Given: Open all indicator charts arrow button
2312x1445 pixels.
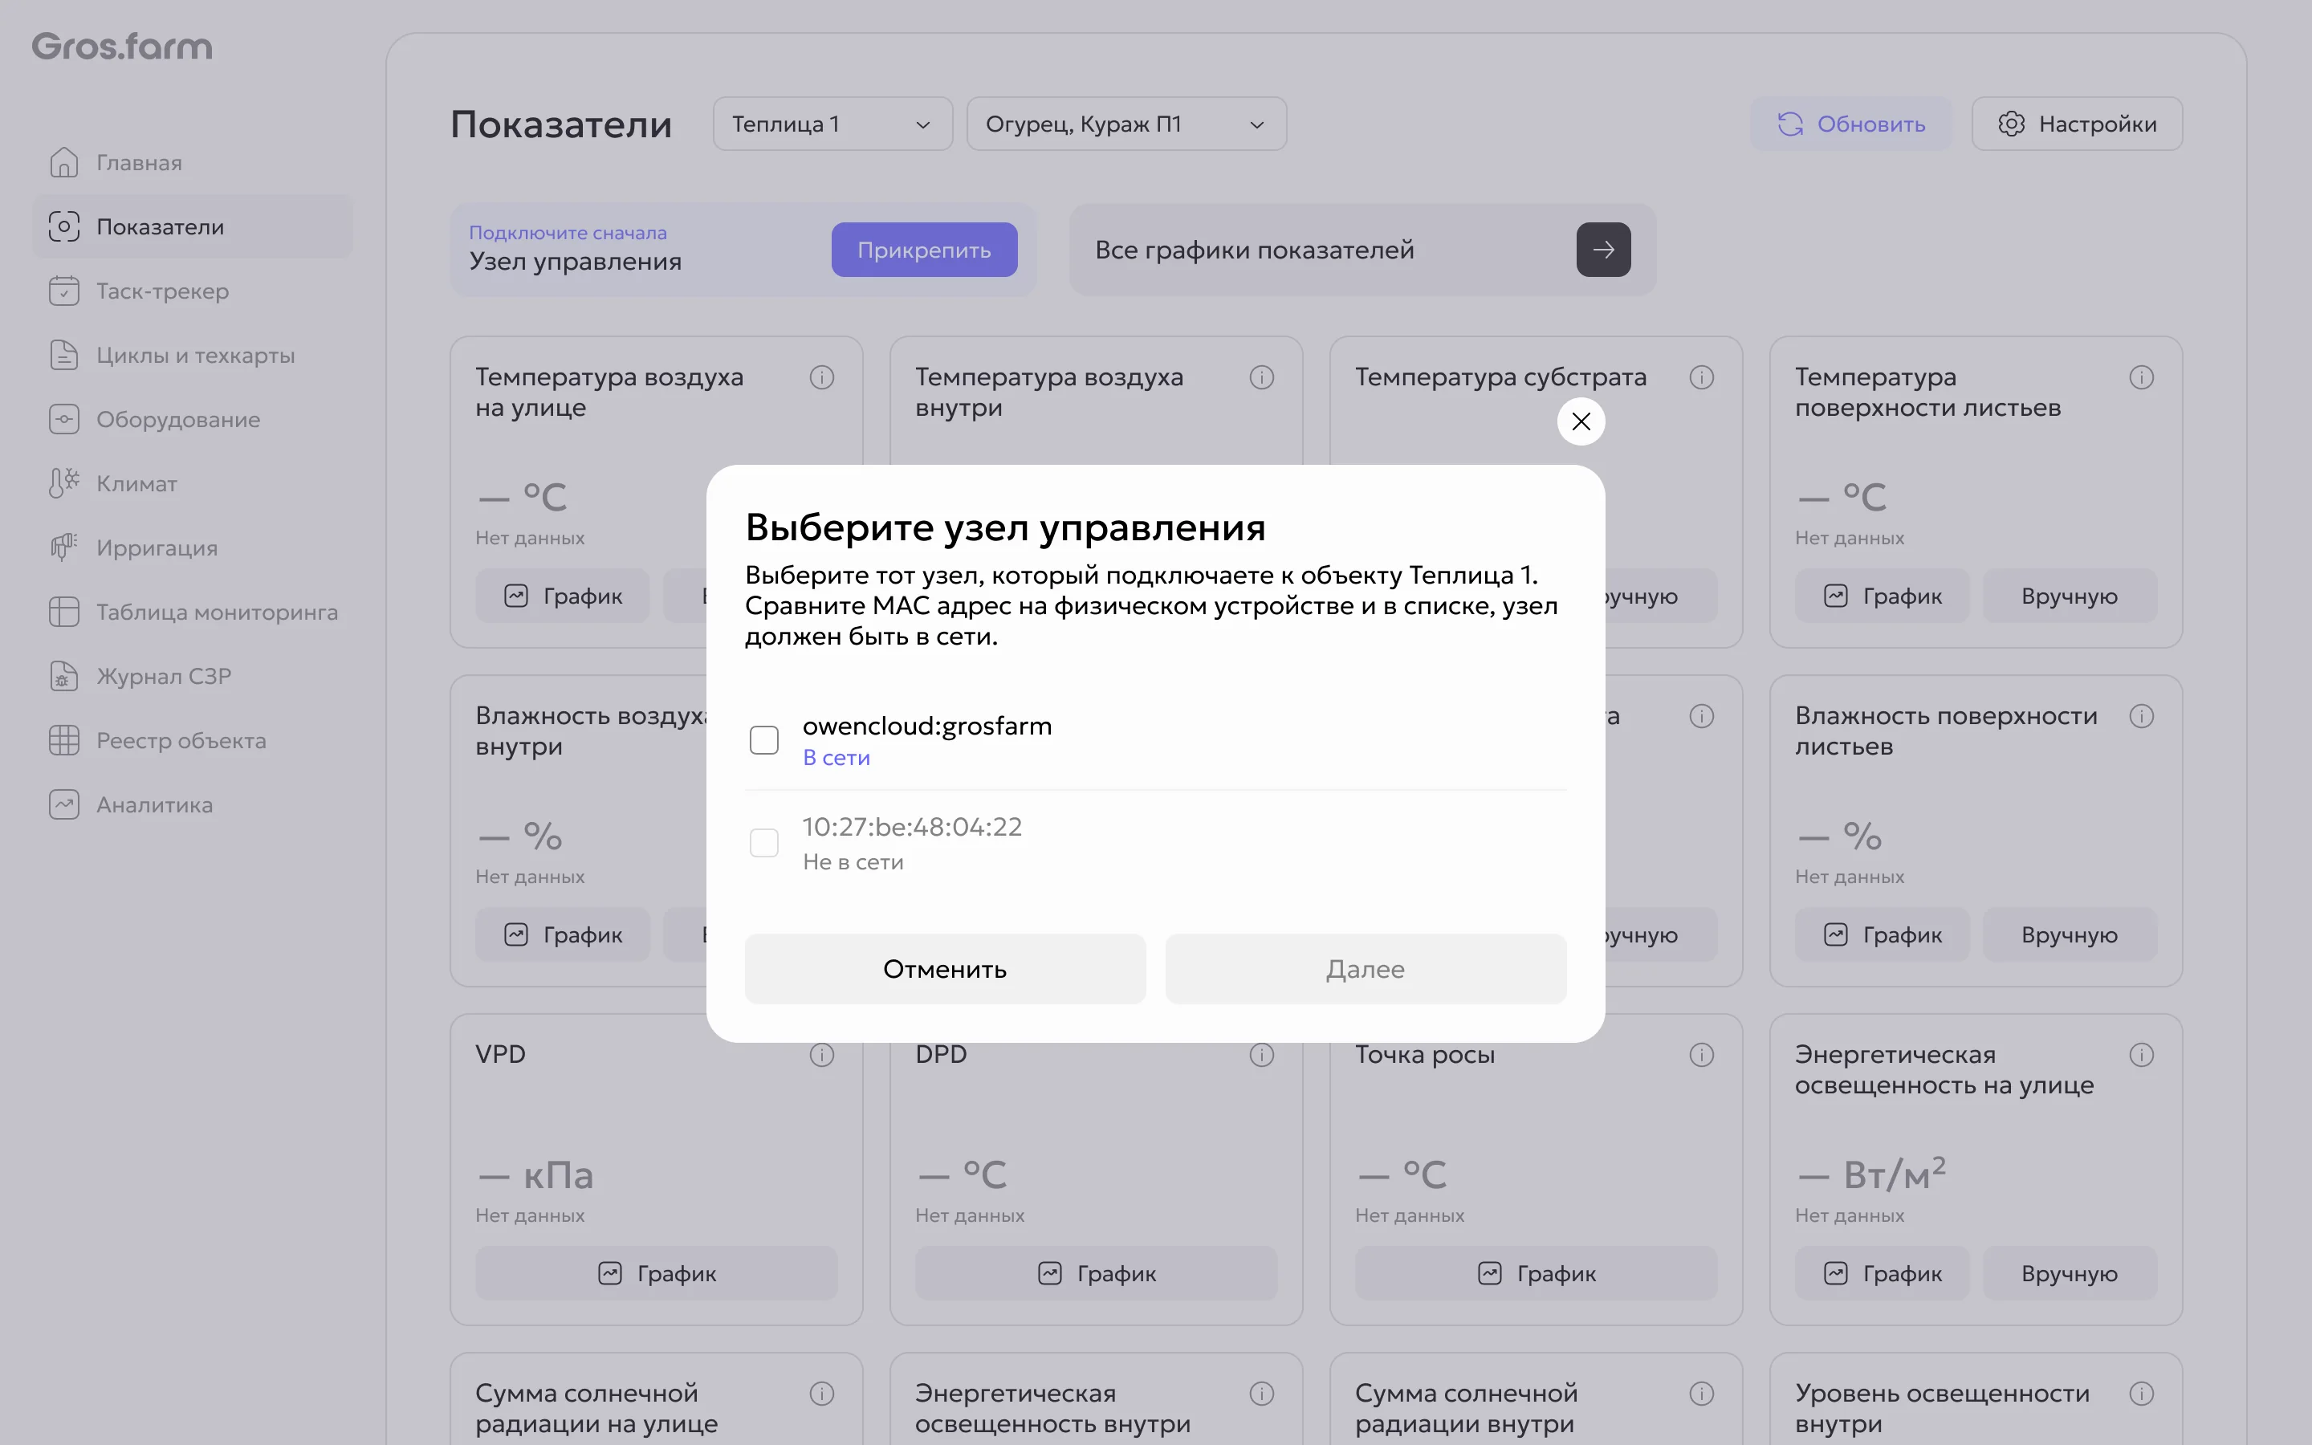Looking at the screenshot, I should [x=1603, y=250].
